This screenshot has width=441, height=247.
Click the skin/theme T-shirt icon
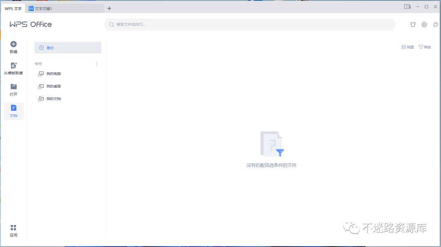pyautogui.click(x=413, y=24)
